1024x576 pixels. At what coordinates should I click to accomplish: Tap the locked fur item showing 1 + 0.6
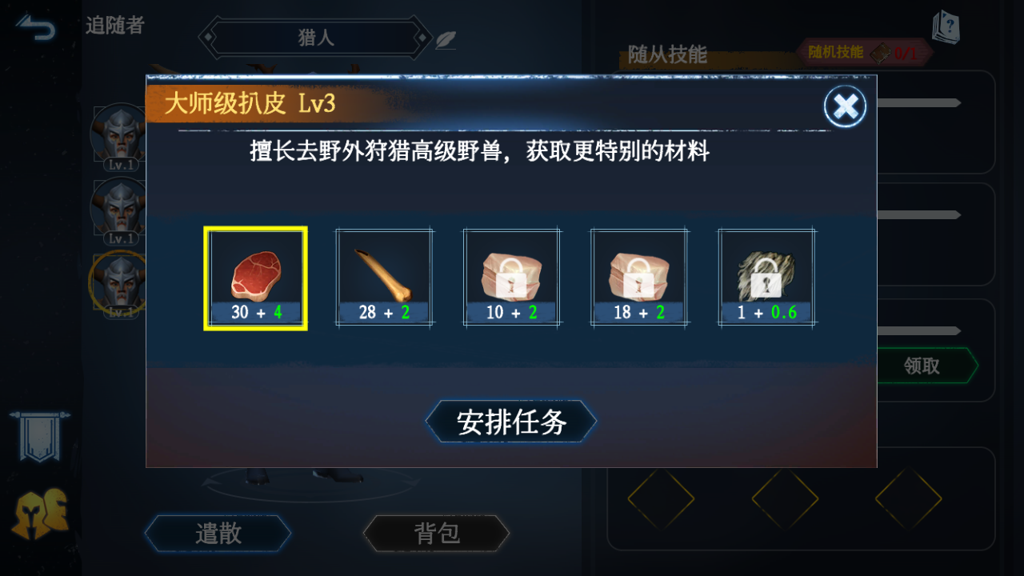tap(767, 278)
